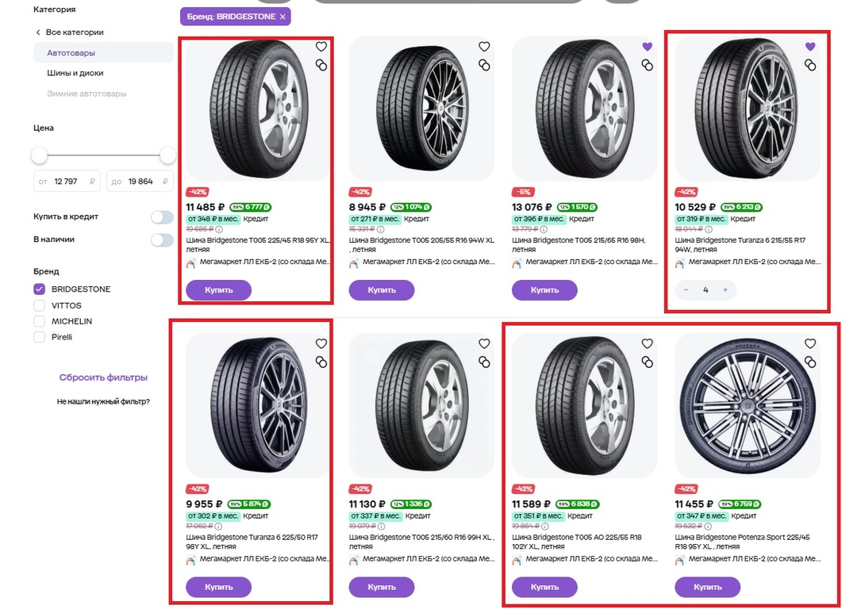
Task: Enable the В наличии switch
Action: [x=162, y=239]
